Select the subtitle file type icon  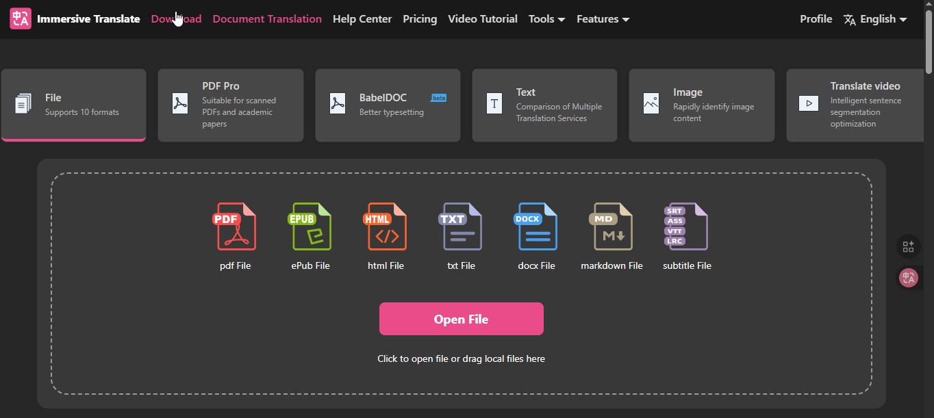tap(687, 227)
